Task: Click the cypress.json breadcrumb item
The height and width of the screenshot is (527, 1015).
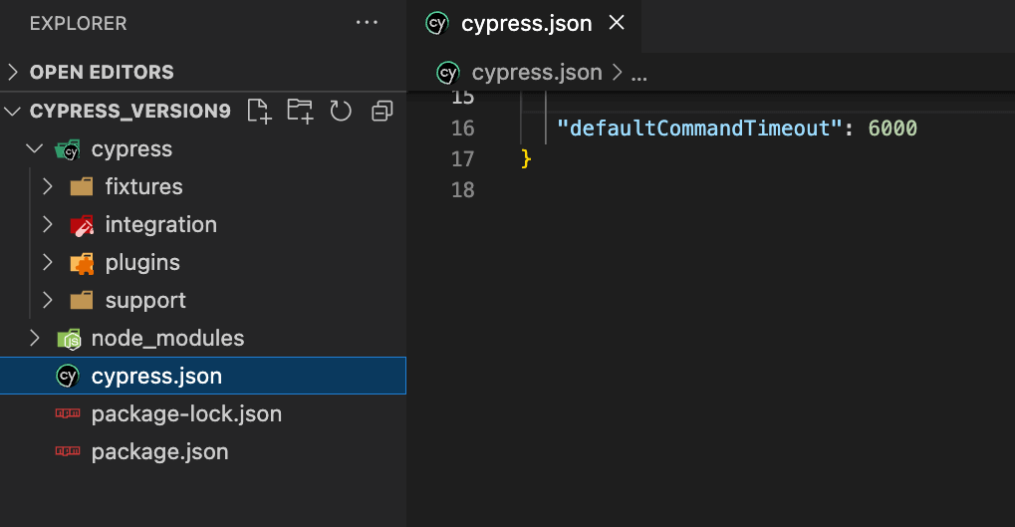Action: point(537,72)
